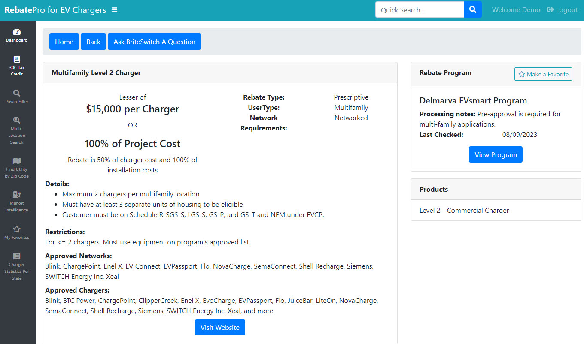Open Find Utility by Zip Code
Viewport: 584px width, 344px height.
17,166
